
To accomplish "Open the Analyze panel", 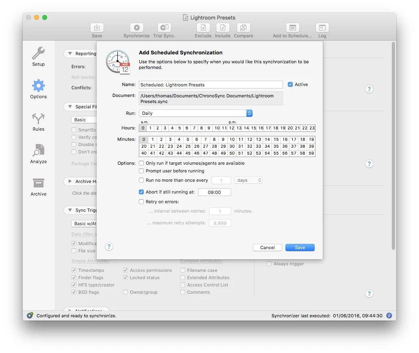I will pos(39,154).
